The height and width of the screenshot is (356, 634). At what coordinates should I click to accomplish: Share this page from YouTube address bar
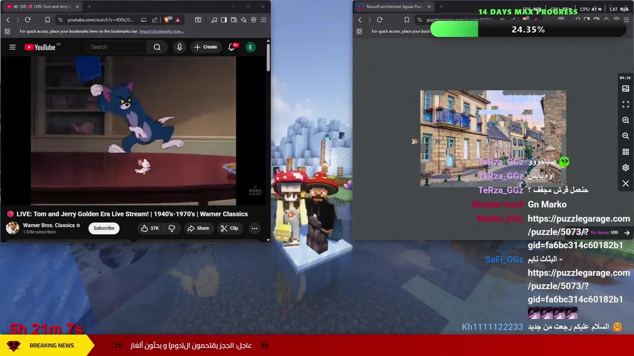[x=155, y=20]
